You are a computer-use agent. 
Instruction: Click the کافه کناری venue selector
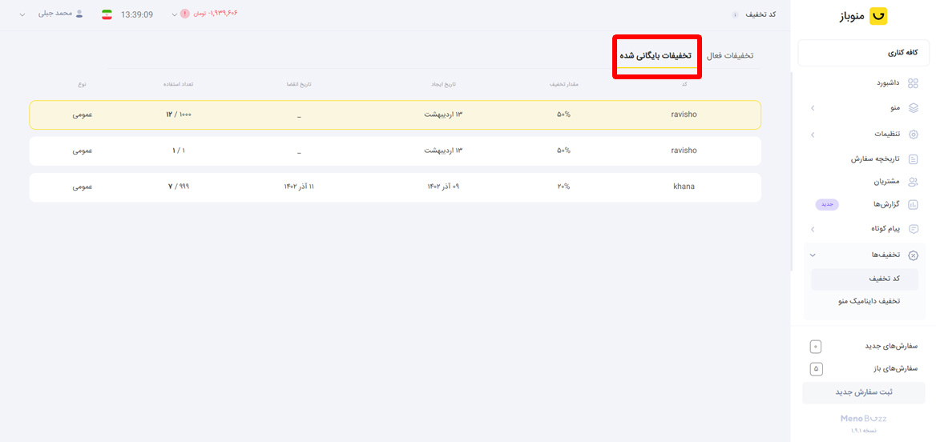click(864, 53)
